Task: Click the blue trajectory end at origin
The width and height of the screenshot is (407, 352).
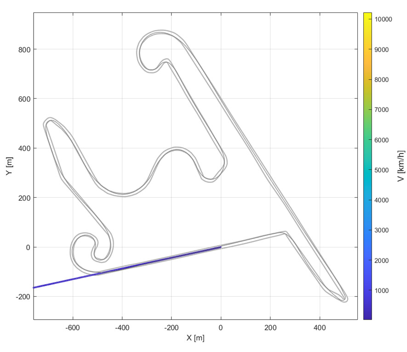Action: [221, 247]
